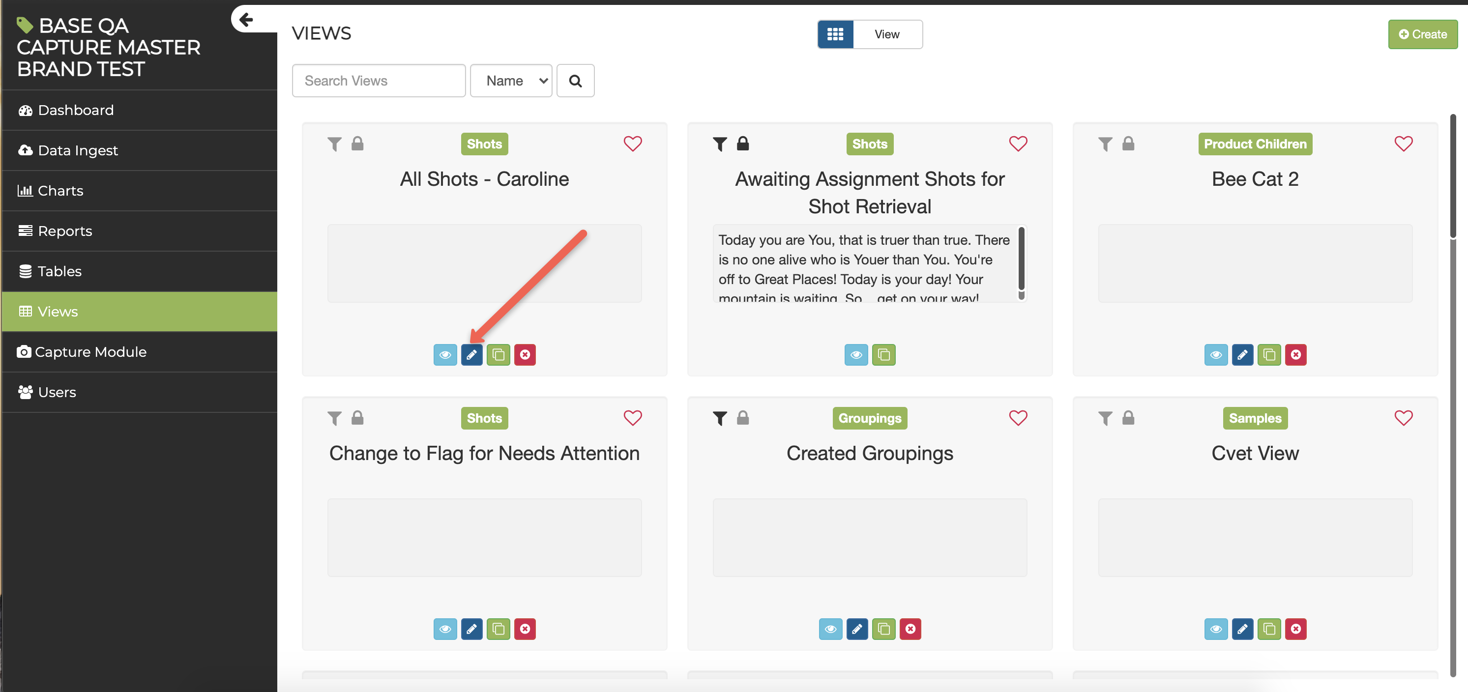The width and height of the screenshot is (1468, 692).
Task: Delete the Bee Cat 2 view
Action: [1295, 355]
